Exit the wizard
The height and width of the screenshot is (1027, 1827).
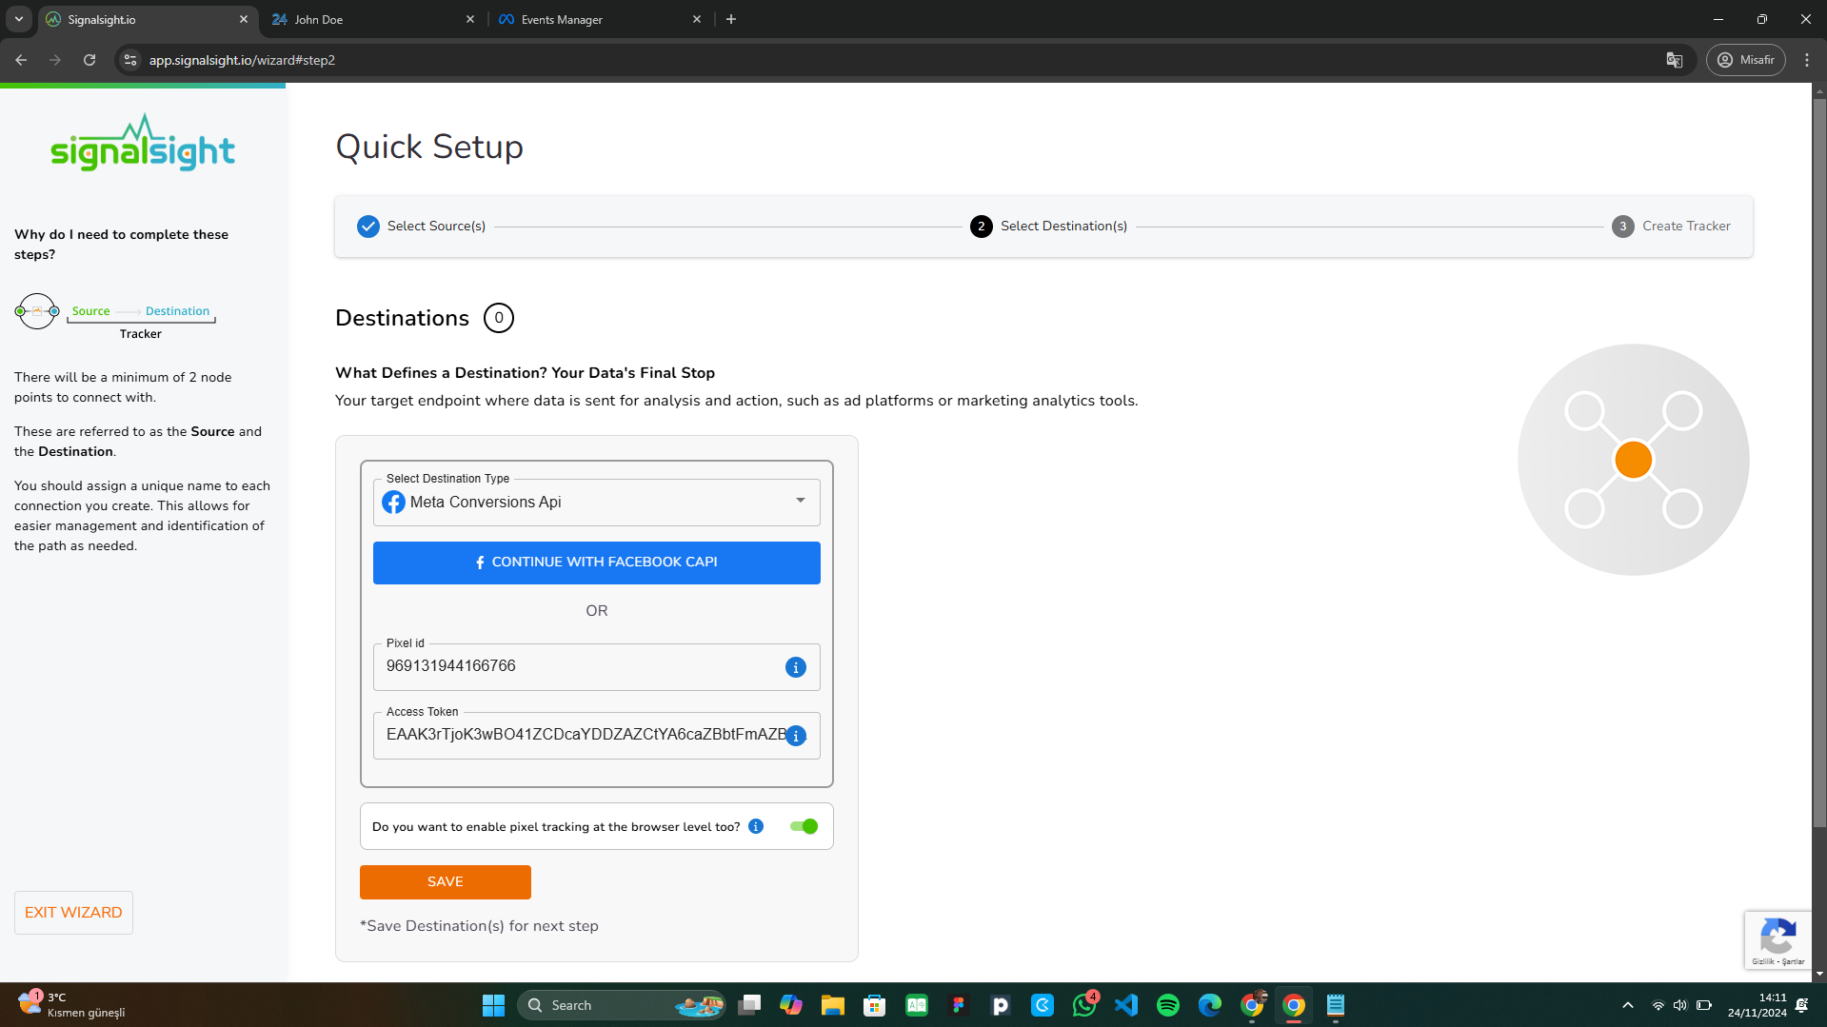[x=73, y=912]
